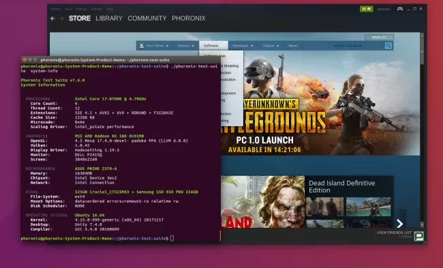The width and height of the screenshot is (443, 268).
Task: Open the Friends menu in Steam
Action: (81, 9)
